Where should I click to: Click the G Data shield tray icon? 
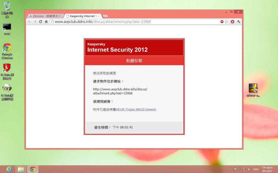point(245,169)
